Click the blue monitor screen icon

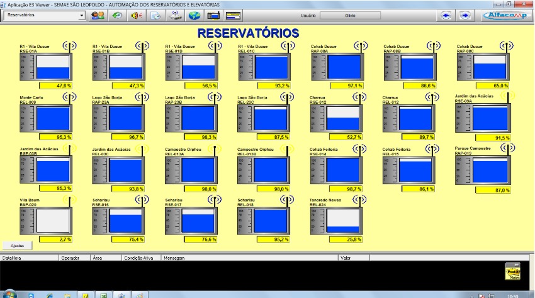(214, 15)
